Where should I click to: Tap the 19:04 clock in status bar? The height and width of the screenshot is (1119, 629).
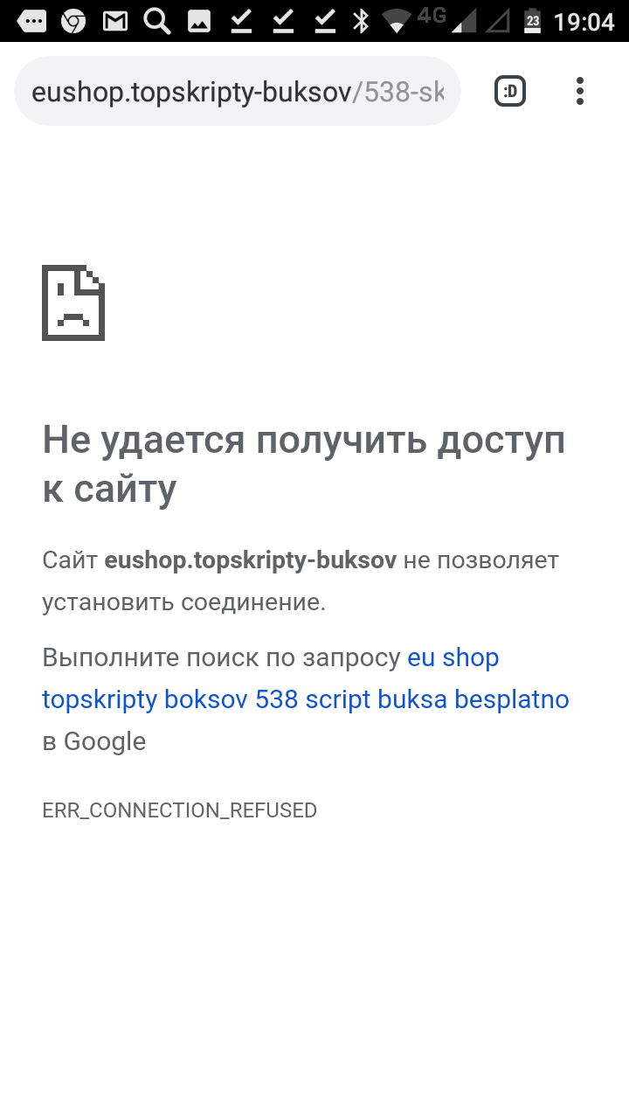[584, 20]
